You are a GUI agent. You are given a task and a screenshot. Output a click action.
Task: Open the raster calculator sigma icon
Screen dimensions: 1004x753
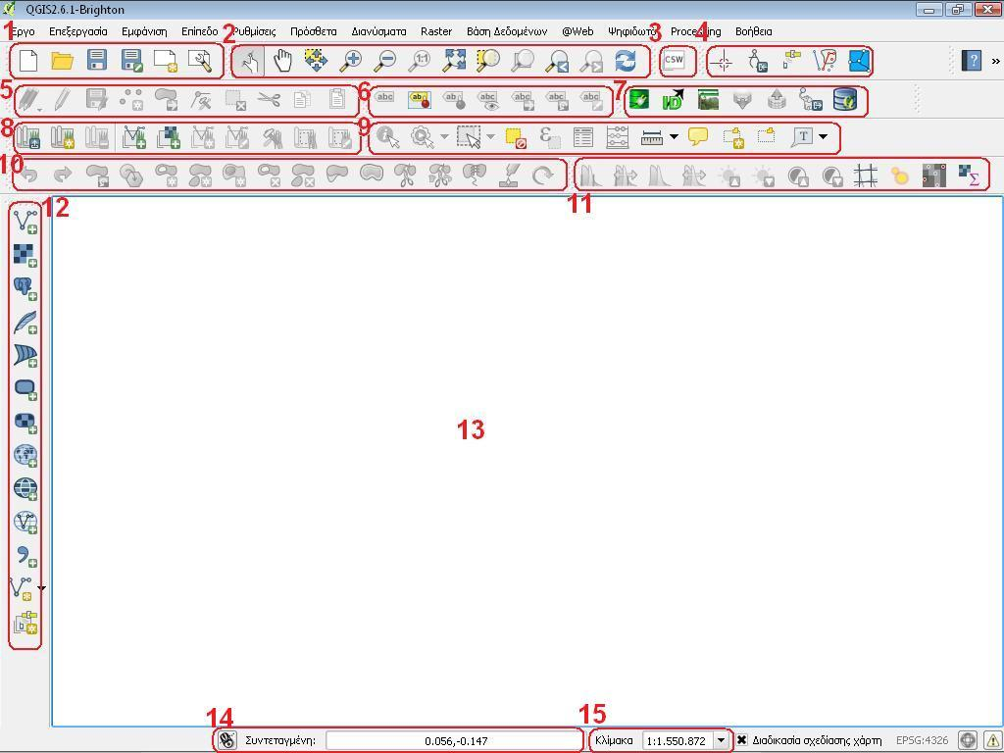[x=970, y=175]
